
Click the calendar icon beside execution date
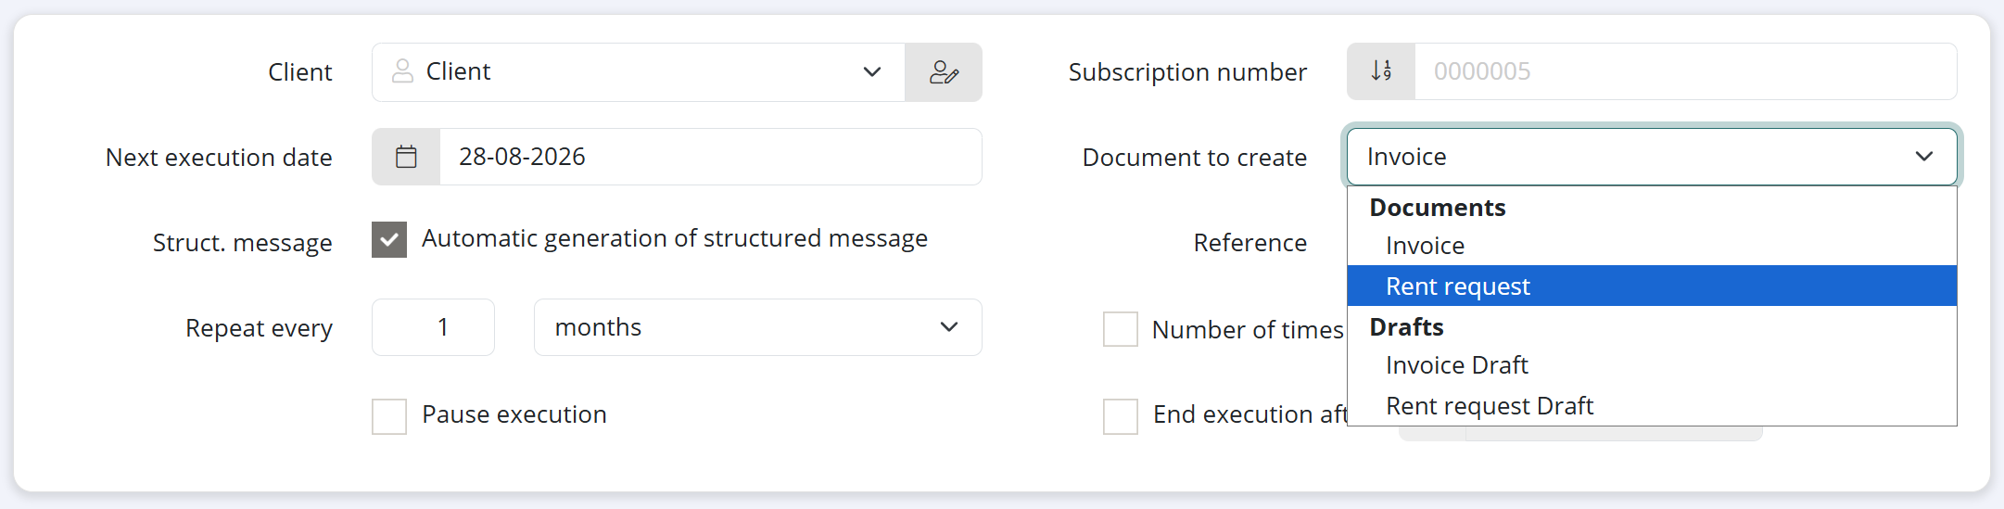click(406, 157)
